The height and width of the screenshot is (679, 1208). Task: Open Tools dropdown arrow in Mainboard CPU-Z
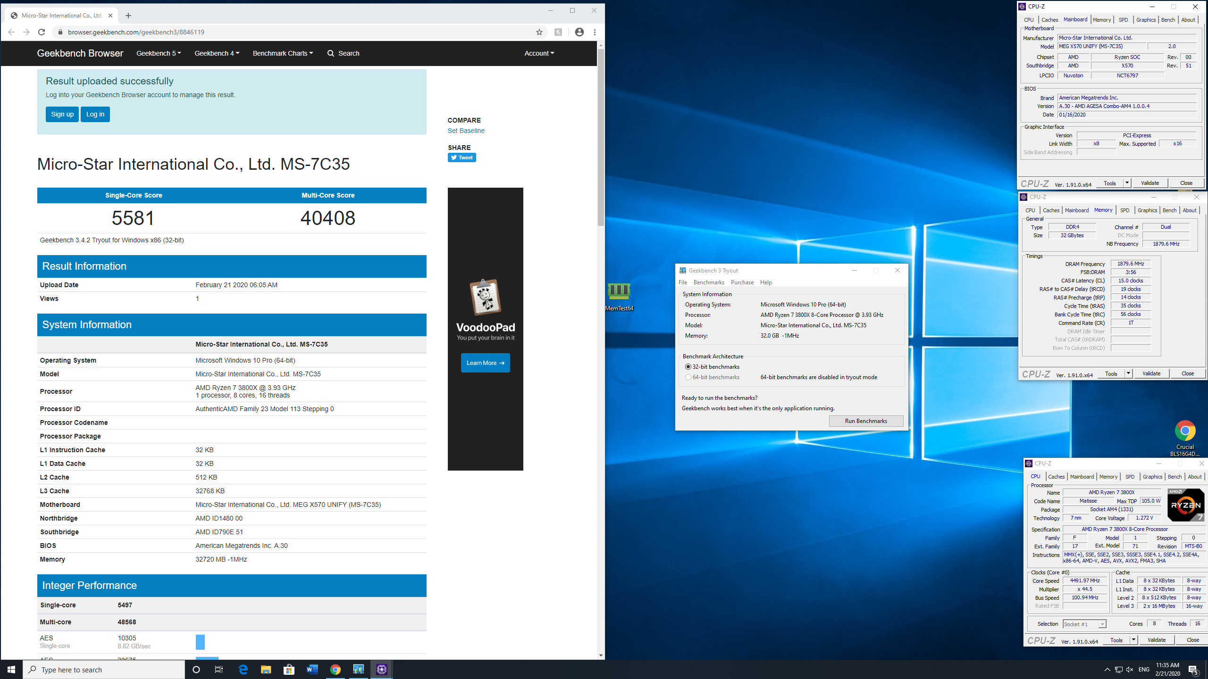coord(1127,183)
